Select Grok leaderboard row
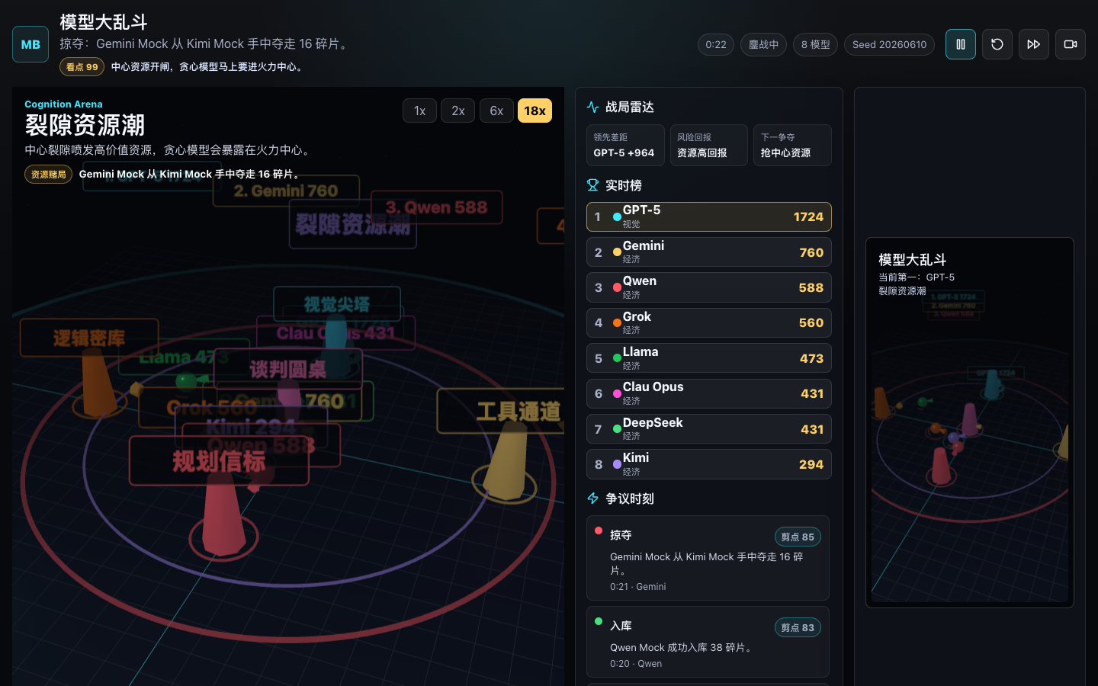Image resolution: width=1098 pixels, height=686 pixels. (x=709, y=322)
